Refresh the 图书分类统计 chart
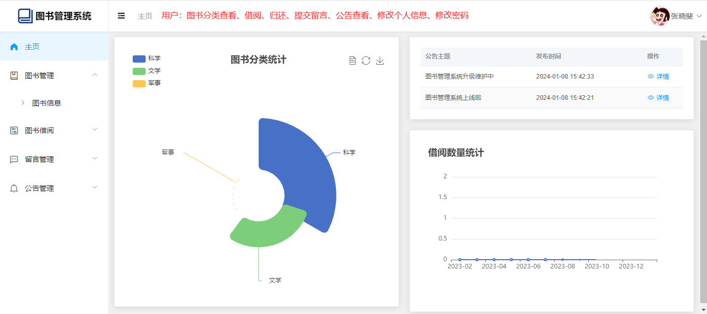 [x=366, y=61]
